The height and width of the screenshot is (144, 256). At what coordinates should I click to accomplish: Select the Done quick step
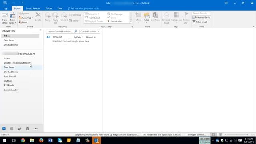click(x=112, y=18)
